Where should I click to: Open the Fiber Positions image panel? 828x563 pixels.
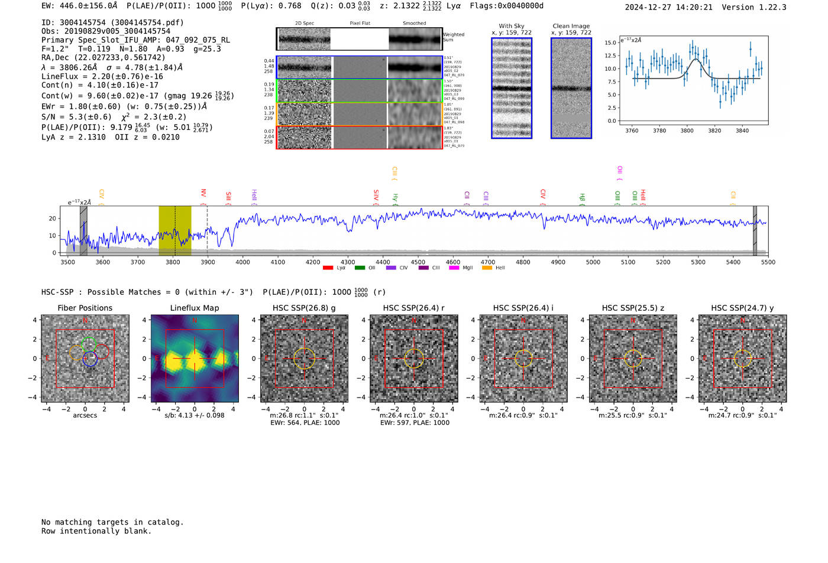(85, 359)
